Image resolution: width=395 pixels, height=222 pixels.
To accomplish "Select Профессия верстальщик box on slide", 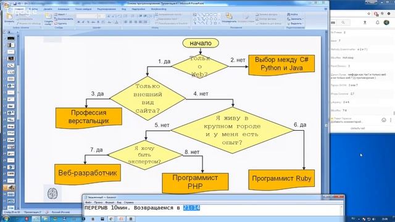I will 89,118.
